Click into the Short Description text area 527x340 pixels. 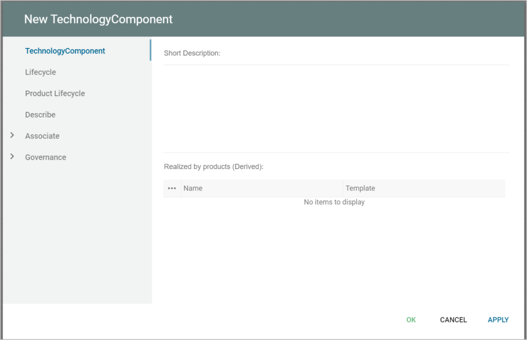point(336,108)
